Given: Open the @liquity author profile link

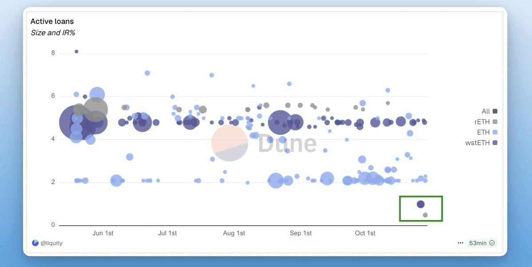Looking at the screenshot, I should (x=51, y=243).
